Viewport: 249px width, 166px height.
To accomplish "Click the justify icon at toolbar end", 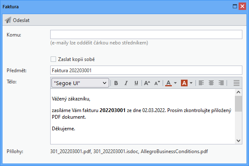I will click(x=237, y=83).
